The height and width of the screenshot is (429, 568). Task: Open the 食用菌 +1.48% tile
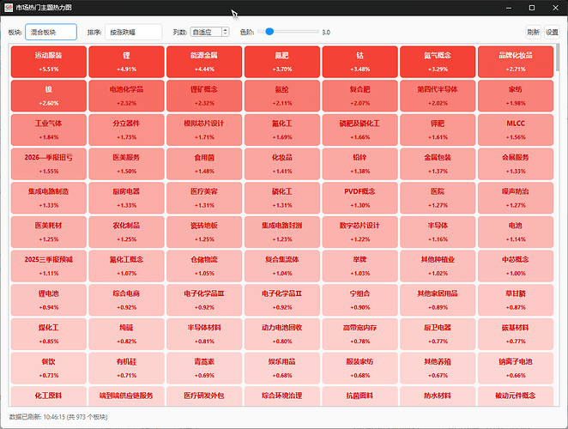pos(204,164)
